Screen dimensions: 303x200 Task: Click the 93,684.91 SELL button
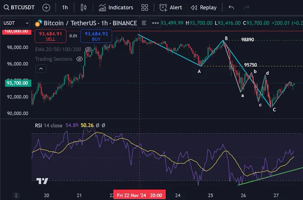(50, 36)
